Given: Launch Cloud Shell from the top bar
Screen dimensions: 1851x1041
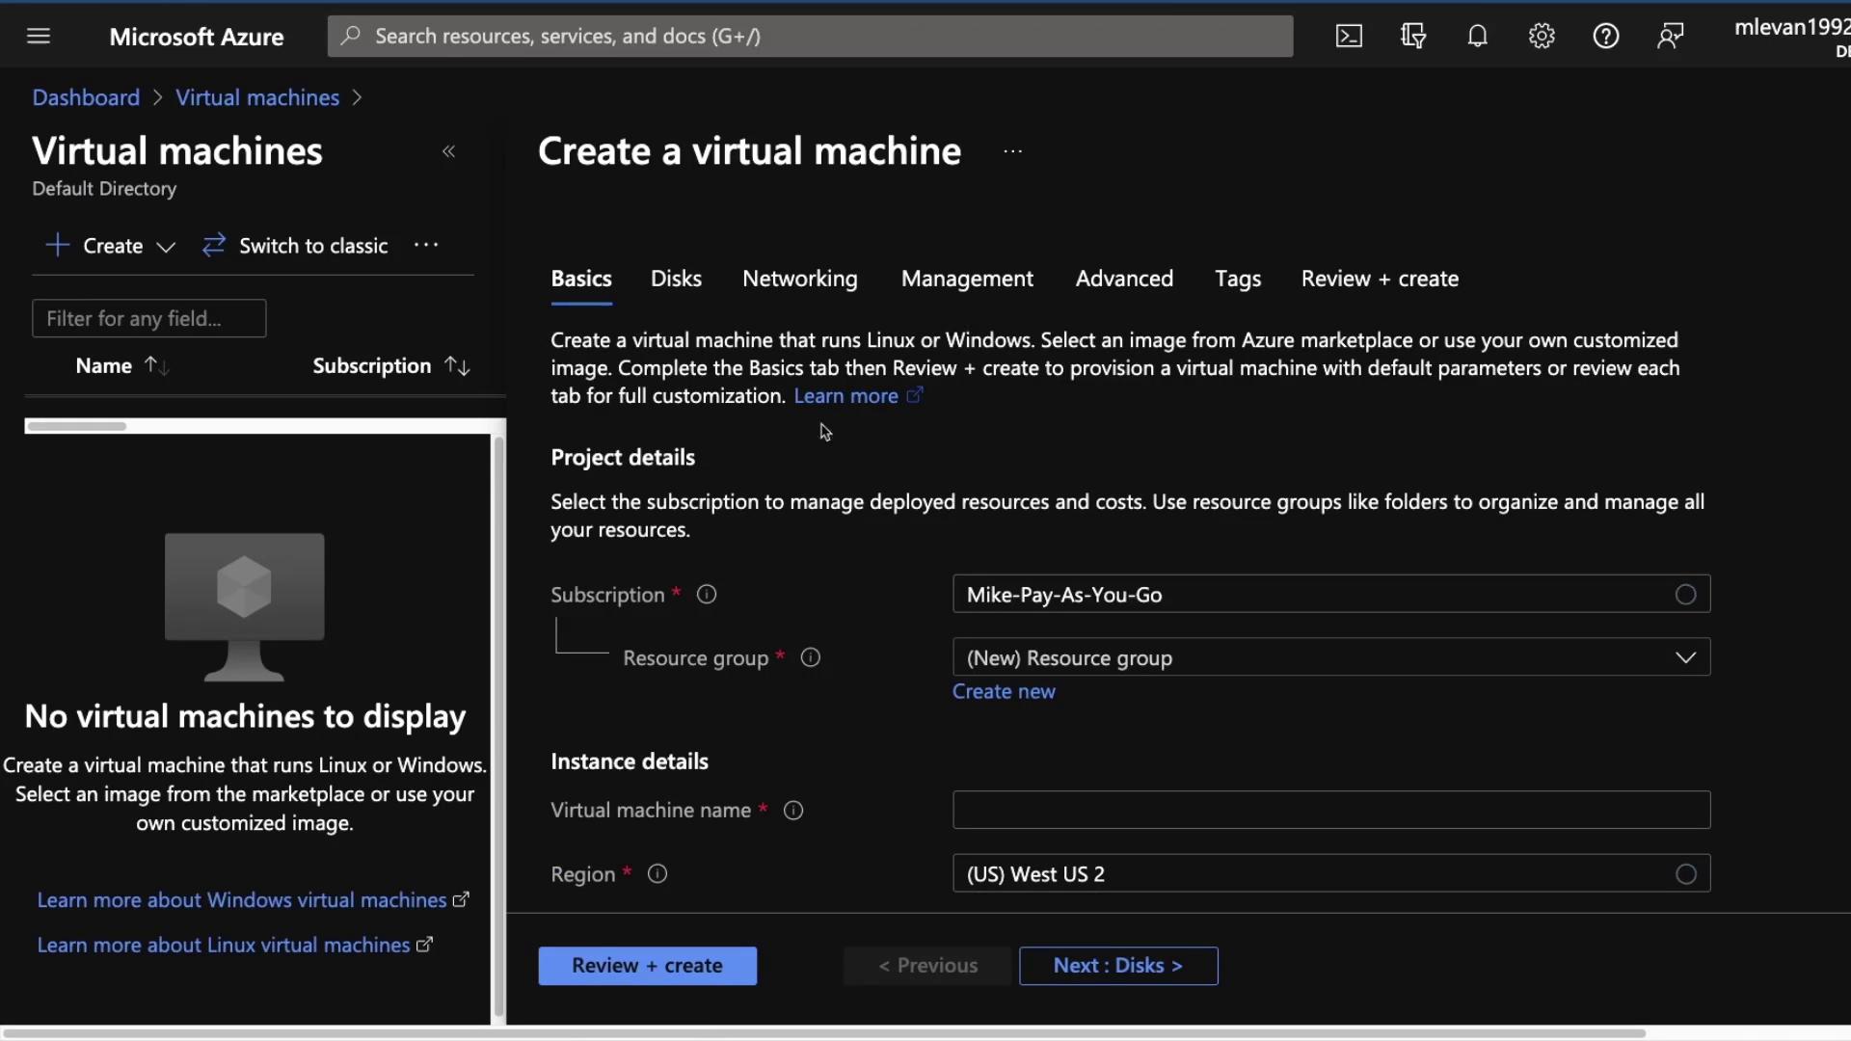Looking at the screenshot, I should pyautogui.click(x=1349, y=37).
